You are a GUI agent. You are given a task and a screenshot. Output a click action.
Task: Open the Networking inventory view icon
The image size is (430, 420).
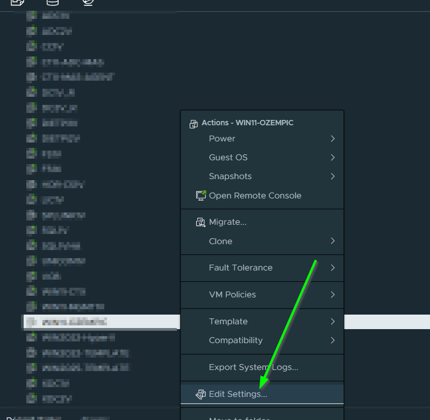(x=88, y=2)
